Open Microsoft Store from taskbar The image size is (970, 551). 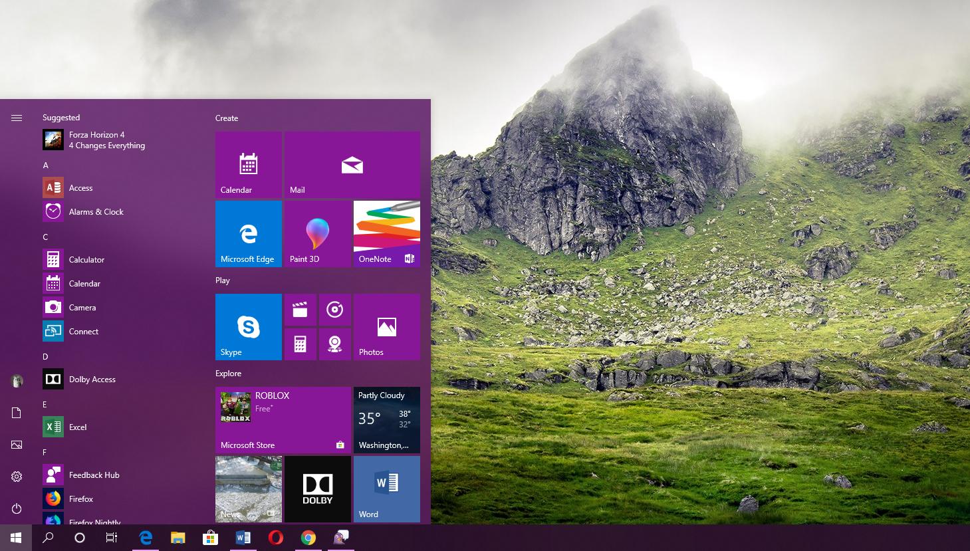(x=210, y=538)
